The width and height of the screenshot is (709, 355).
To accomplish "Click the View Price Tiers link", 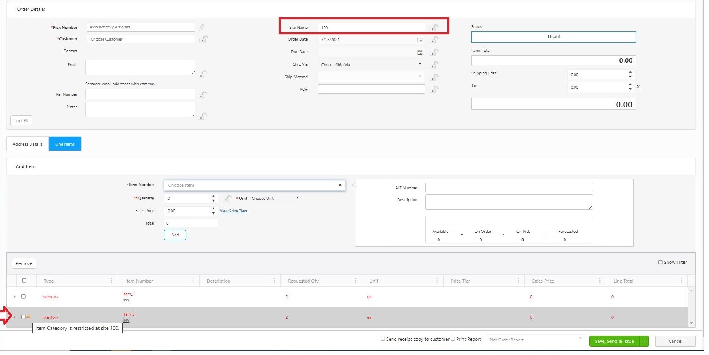I will [233, 211].
